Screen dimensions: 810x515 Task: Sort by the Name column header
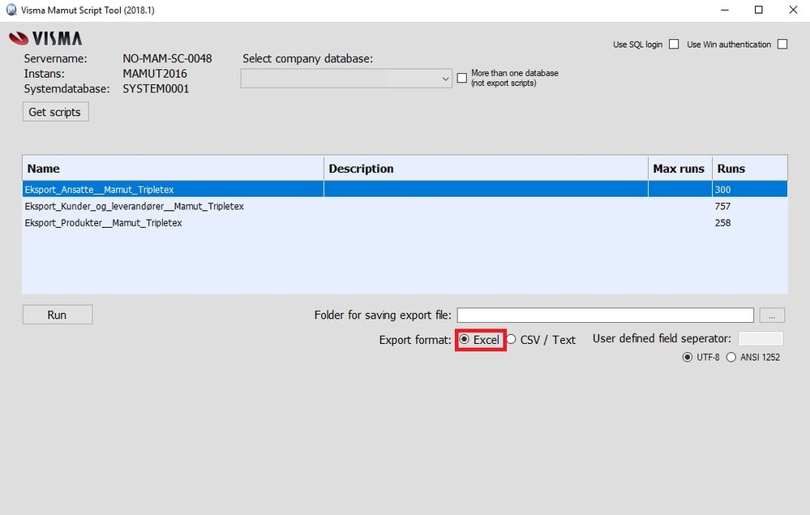(173, 169)
